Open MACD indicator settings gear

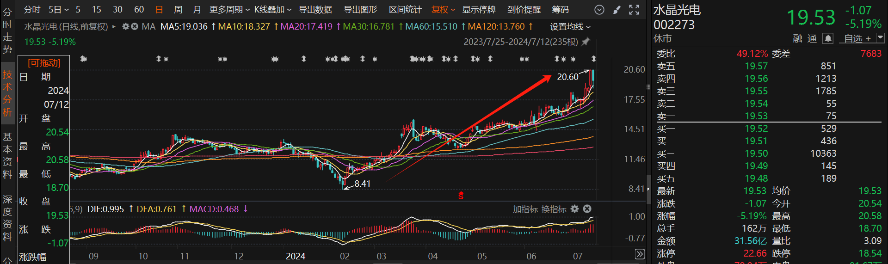(575, 209)
